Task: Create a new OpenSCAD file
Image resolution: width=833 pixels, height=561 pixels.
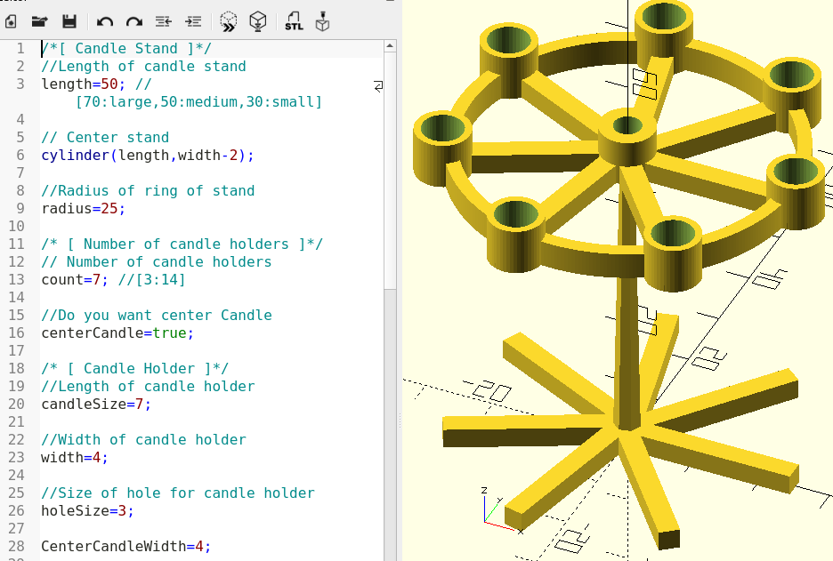Action: [10, 20]
